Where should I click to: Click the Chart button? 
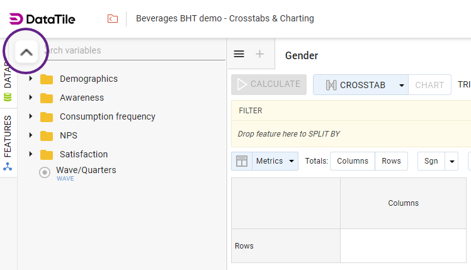(x=429, y=85)
